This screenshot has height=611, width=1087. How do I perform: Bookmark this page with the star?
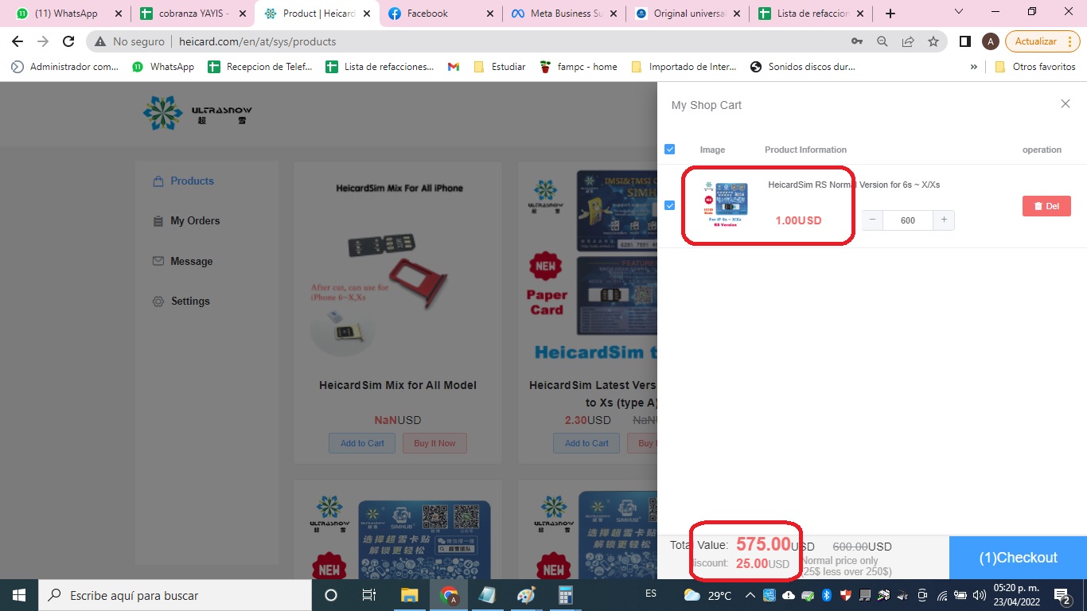click(x=933, y=41)
